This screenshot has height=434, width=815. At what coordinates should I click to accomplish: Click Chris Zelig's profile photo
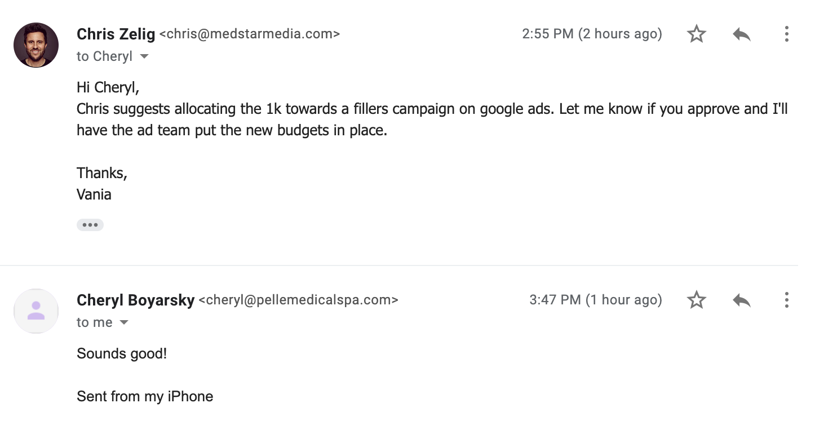pyautogui.click(x=36, y=45)
